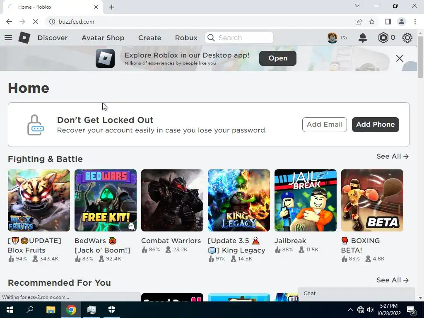Open the Jailbreak thumbnail
Screen dimensions: 424x318
(x=306, y=200)
